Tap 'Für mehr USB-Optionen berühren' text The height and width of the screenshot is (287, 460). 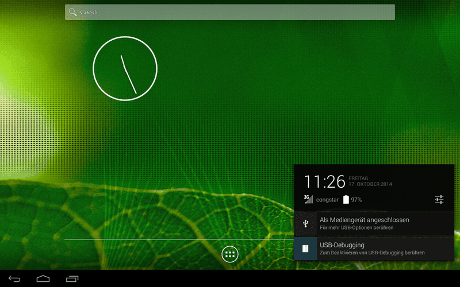[356, 227]
